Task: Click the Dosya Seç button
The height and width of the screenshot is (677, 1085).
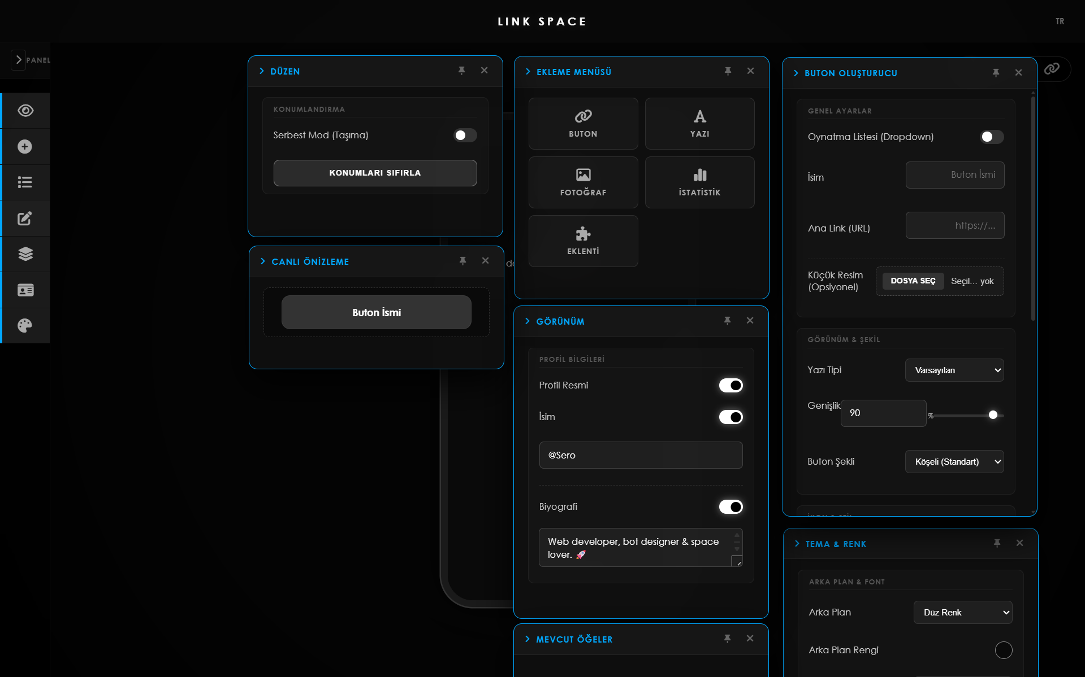Action: tap(913, 281)
